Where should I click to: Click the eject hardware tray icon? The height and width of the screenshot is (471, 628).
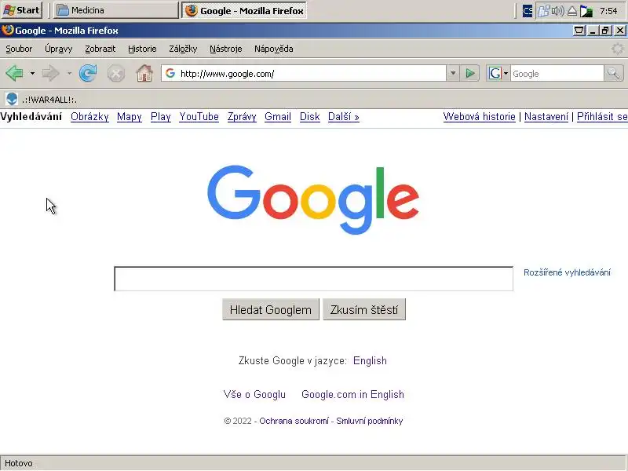[572, 11]
